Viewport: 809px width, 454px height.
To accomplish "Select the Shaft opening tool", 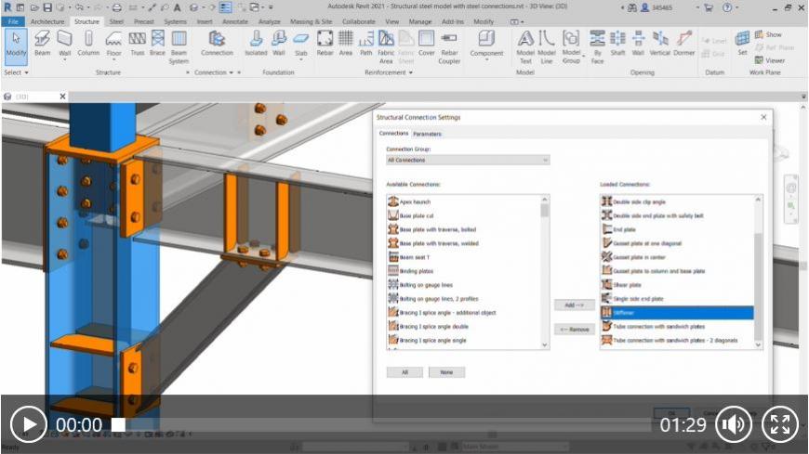I will pyautogui.click(x=617, y=44).
